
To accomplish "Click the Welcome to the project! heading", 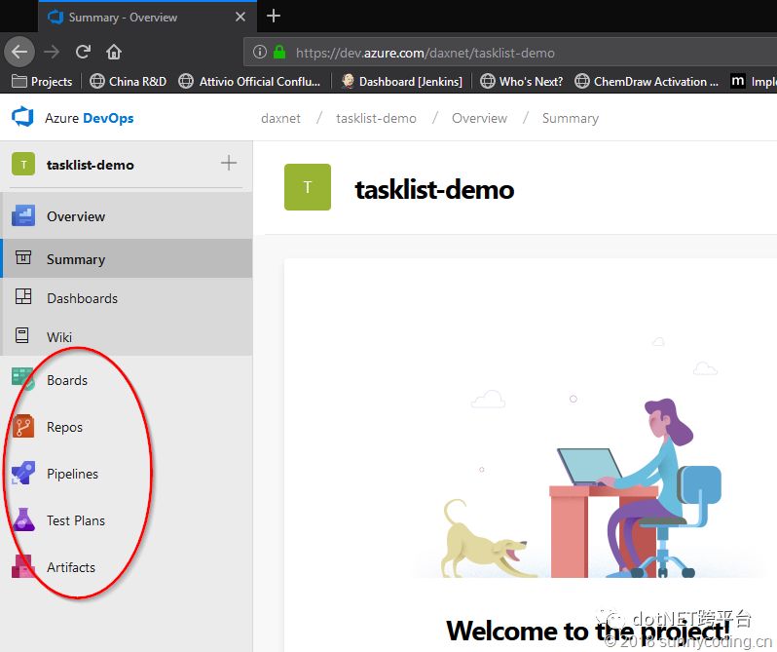I will (589, 631).
